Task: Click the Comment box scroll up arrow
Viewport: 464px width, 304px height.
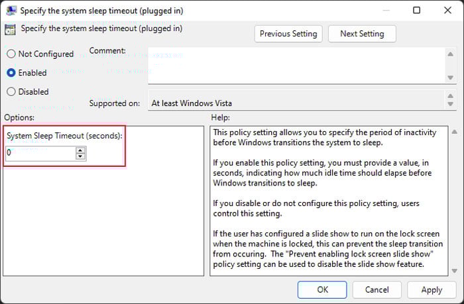Action: pos(450,54)
